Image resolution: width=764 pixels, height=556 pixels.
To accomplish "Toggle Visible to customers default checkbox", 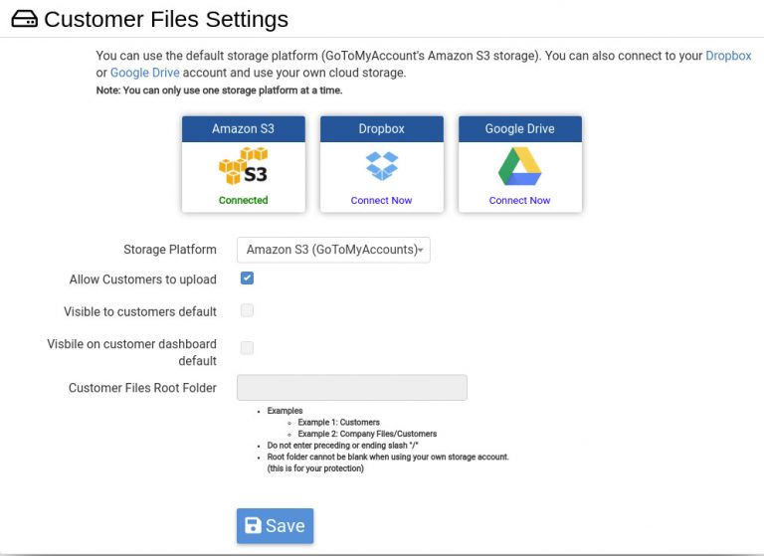I will pyautogui.click(x=247, y=310).
